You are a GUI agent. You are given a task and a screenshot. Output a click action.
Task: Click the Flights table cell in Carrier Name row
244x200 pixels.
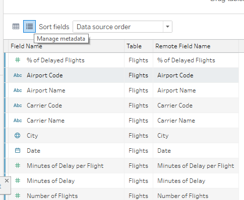click(x=139, y=121)
